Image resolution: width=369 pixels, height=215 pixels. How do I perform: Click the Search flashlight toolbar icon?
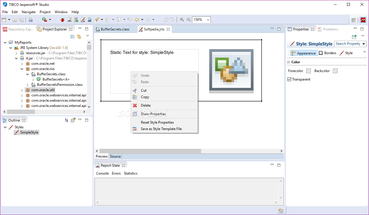point(97,20)
